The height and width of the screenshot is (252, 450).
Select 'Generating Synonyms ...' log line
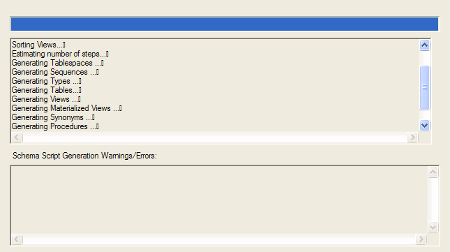53,117
